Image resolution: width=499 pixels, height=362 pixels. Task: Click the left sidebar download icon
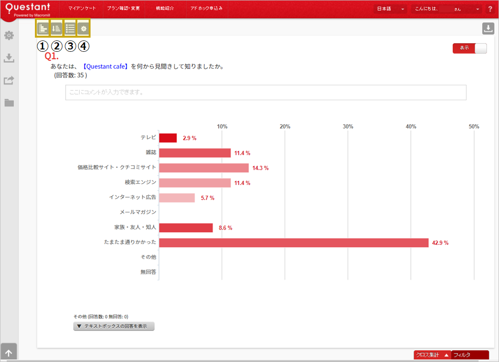(x=9, y=58)
